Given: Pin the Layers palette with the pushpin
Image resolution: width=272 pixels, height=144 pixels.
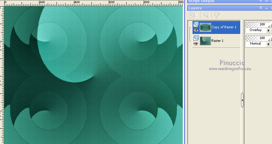Looking at the screenshot, I should [260, 8].
